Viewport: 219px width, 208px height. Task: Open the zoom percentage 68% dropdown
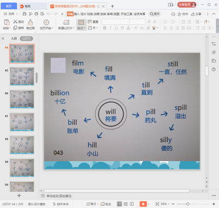pyautogui.click(x=169, y=204)
